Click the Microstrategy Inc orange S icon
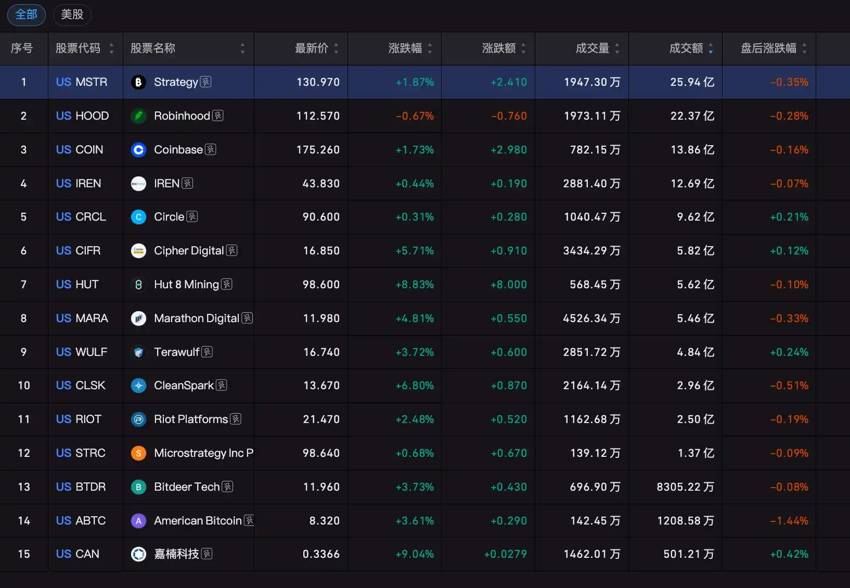Image resolution: width=850 pixels, height=588 pixels. pos(138,453)
